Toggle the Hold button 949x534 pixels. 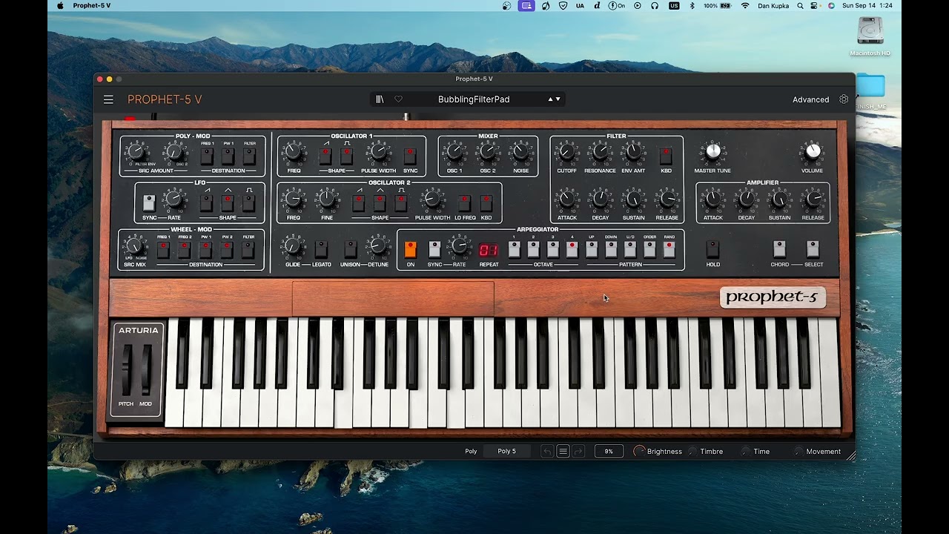[712, 249]
